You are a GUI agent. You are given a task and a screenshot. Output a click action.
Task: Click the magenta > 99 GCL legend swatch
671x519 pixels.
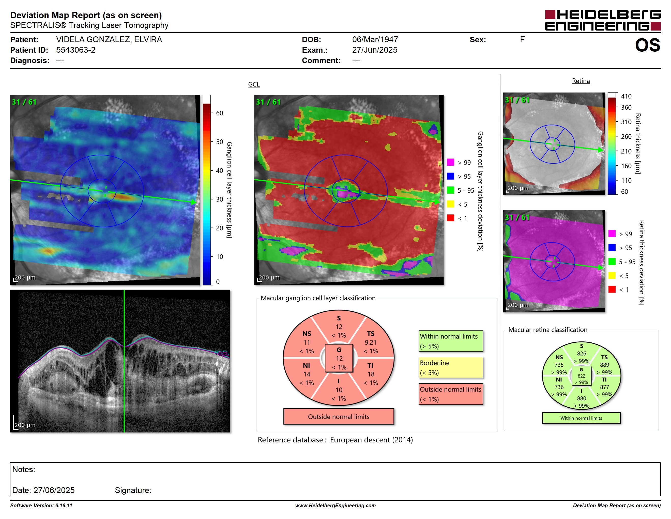[450, 162]
